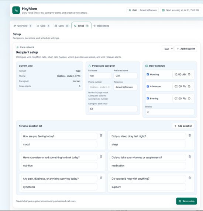Edit the 'mood' category field

click(x=59, y=144)
